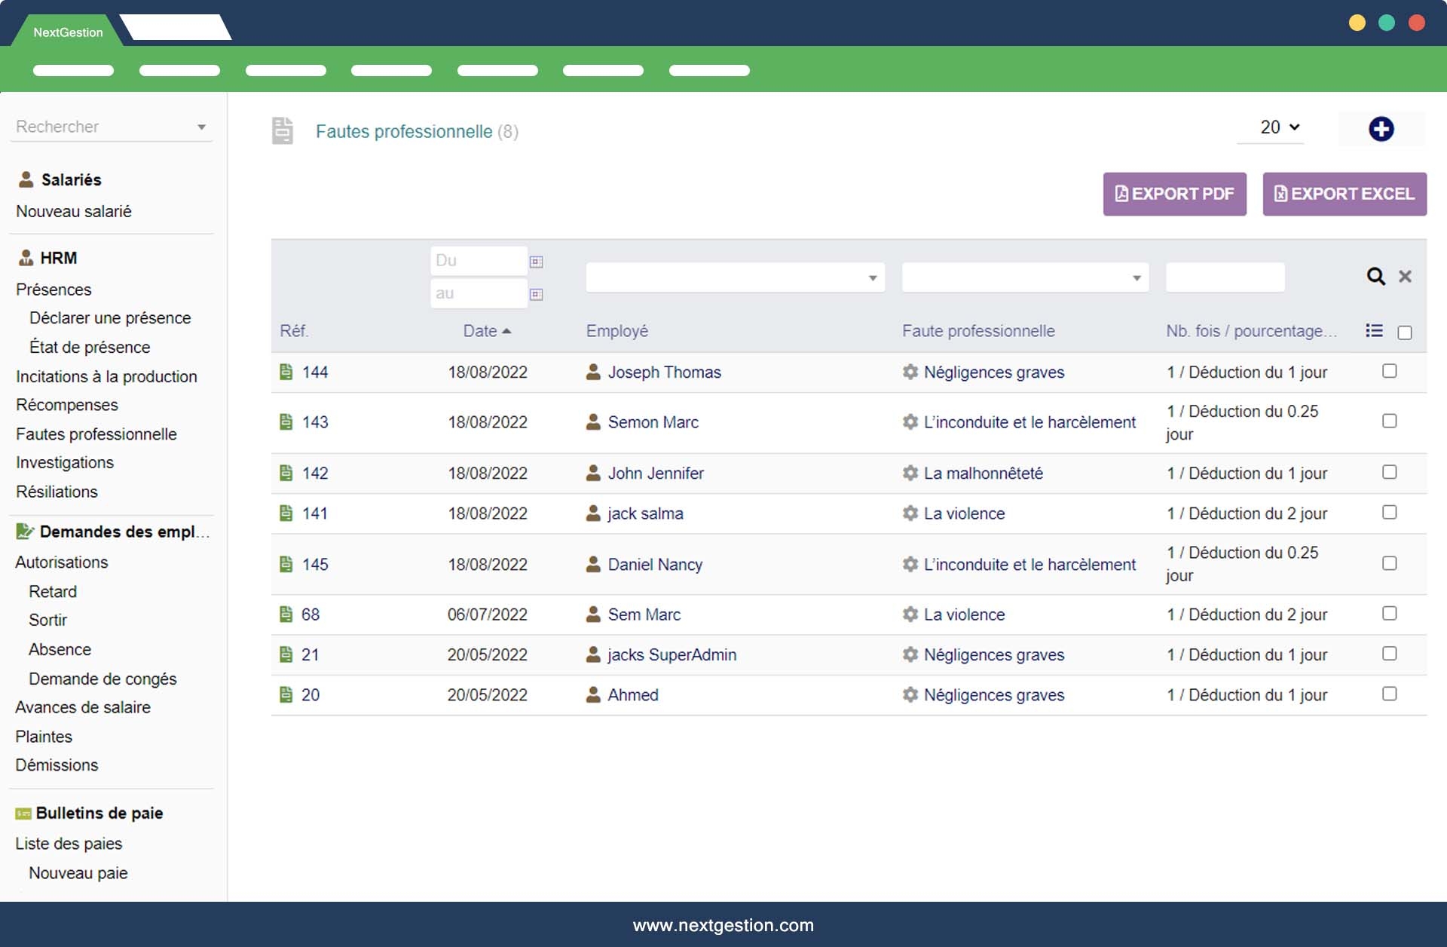Screen dimensions: 1447x947
Task: Open calendar picker for au date field
Action: pyautogui.click(x=536, y=294)
